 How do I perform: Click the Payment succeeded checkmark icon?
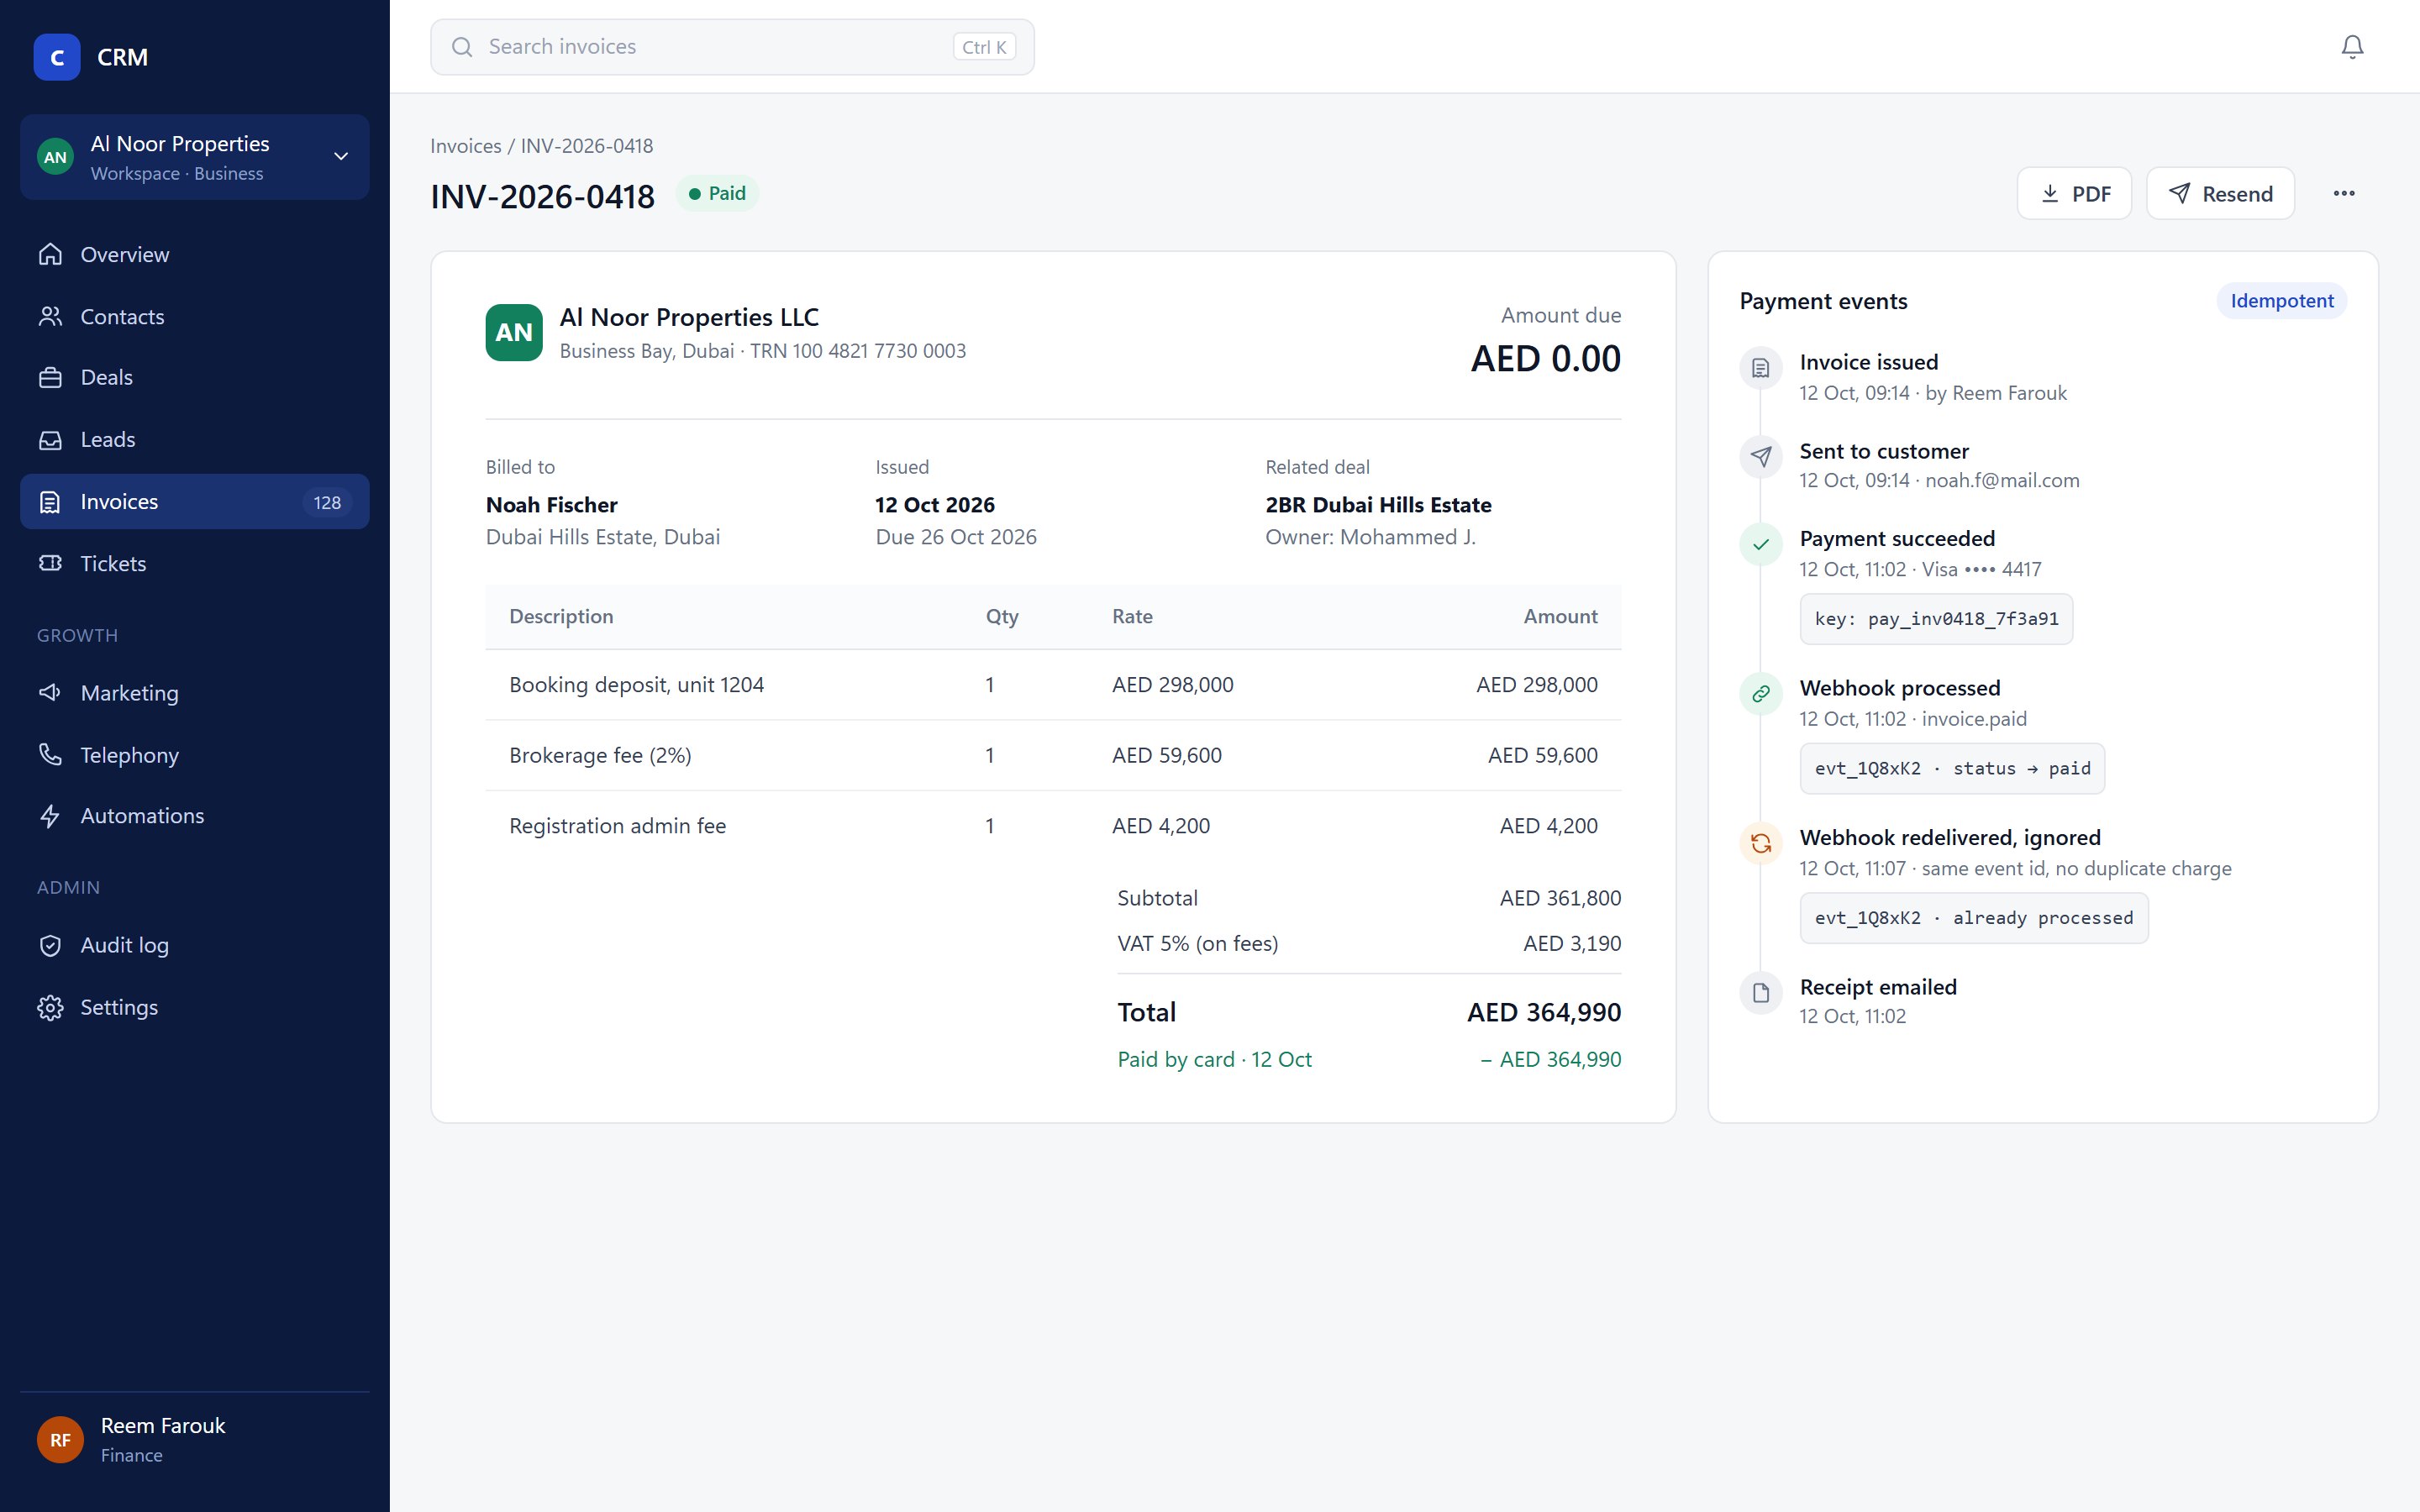click(x=1761, y=545)
